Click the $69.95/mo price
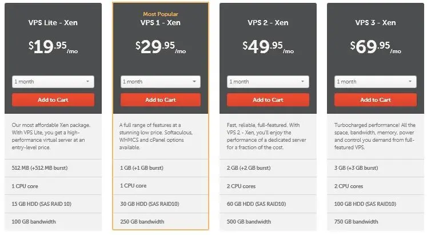The height and width of the screenshot is (235, 427). (376, 47)
